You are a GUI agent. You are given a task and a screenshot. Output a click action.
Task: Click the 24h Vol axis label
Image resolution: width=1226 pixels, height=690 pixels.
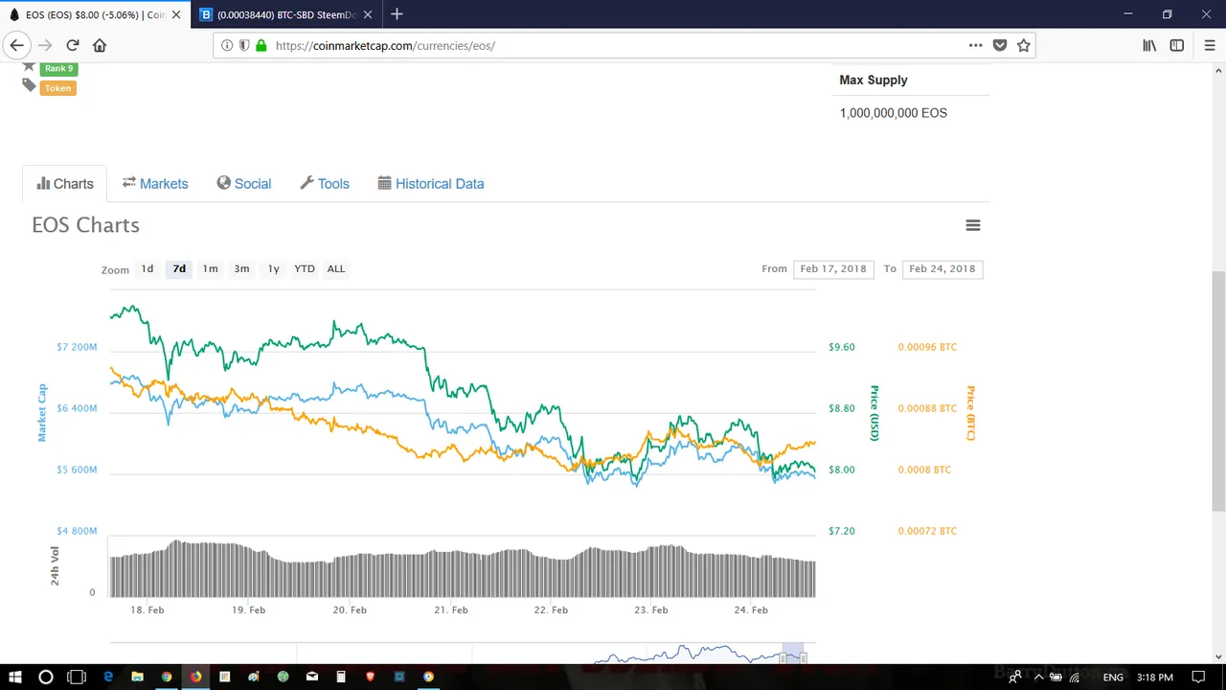click(56, 565)
